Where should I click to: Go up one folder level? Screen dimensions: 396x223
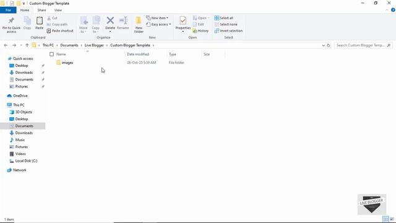[27, 45]
